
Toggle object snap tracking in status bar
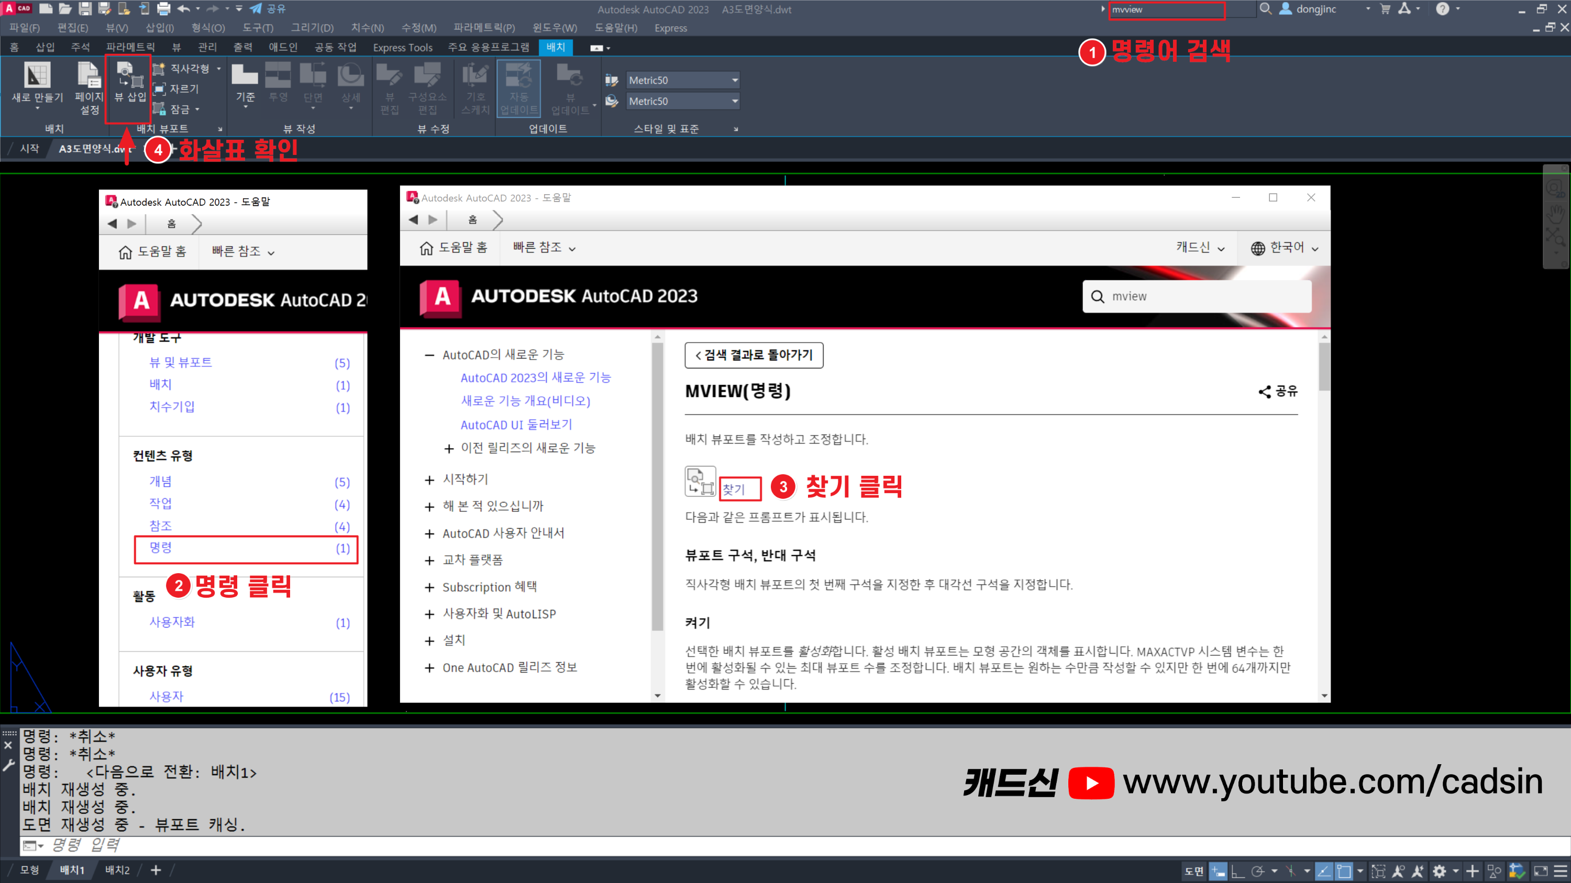point(1323,871)
